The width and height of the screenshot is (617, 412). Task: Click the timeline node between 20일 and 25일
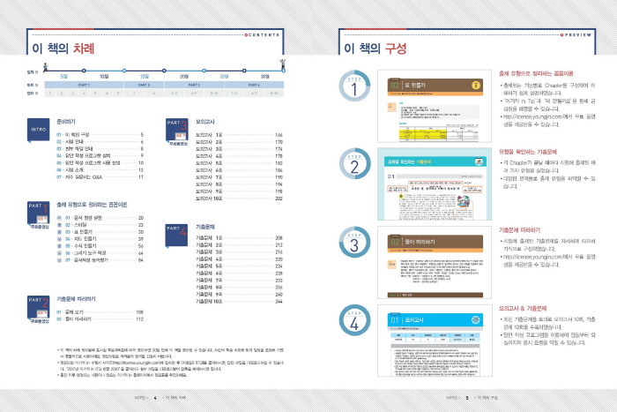tap(204, 71)
